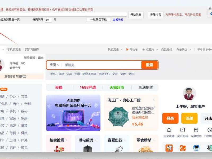Click the 手机壳 search input field
Screen dimensions: 212x159
pos(101,65)
